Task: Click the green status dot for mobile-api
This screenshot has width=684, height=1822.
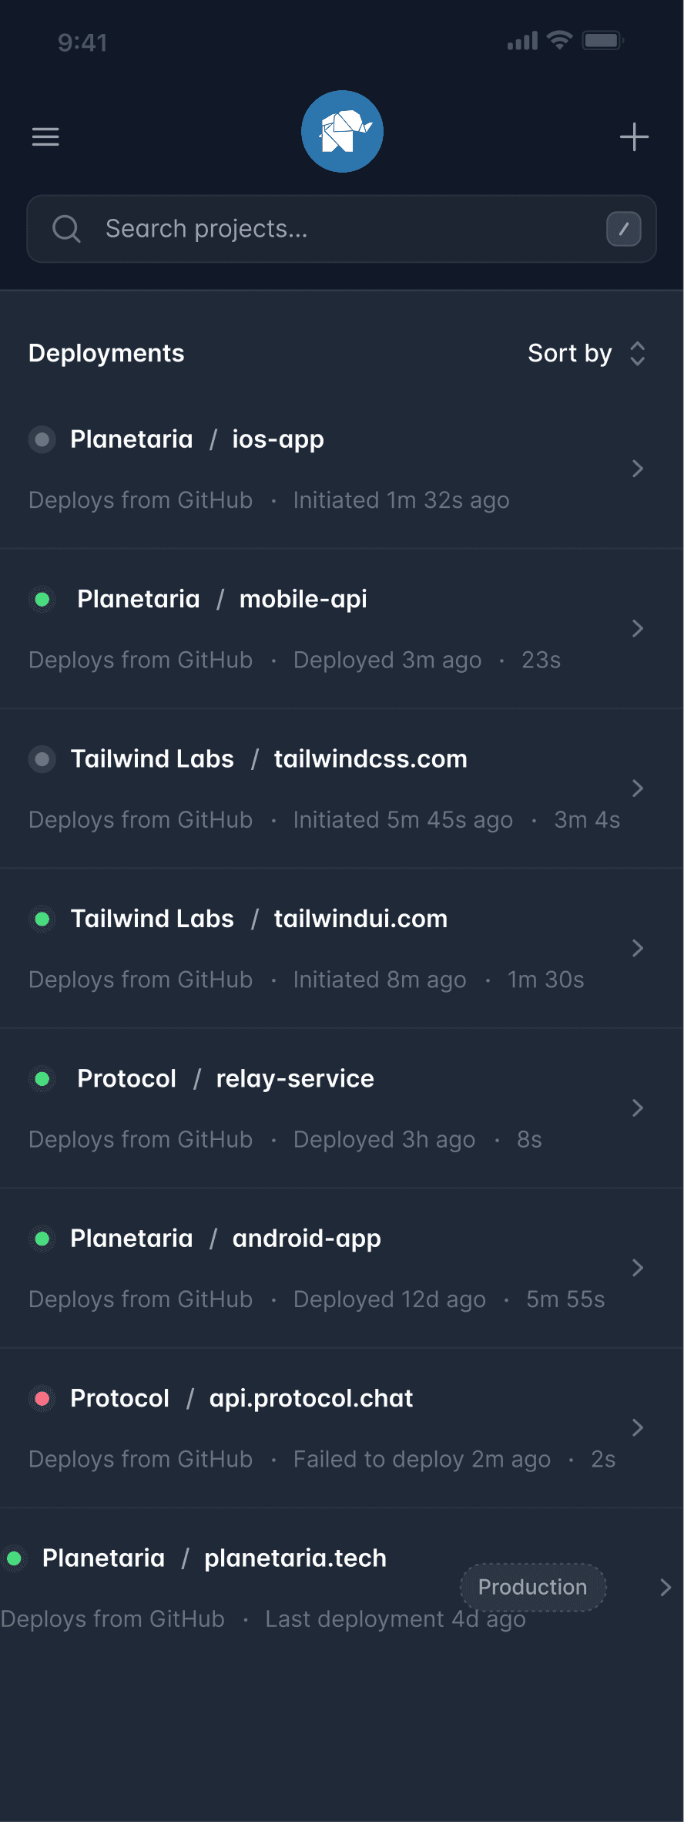Action: click(x=42, y=599)
